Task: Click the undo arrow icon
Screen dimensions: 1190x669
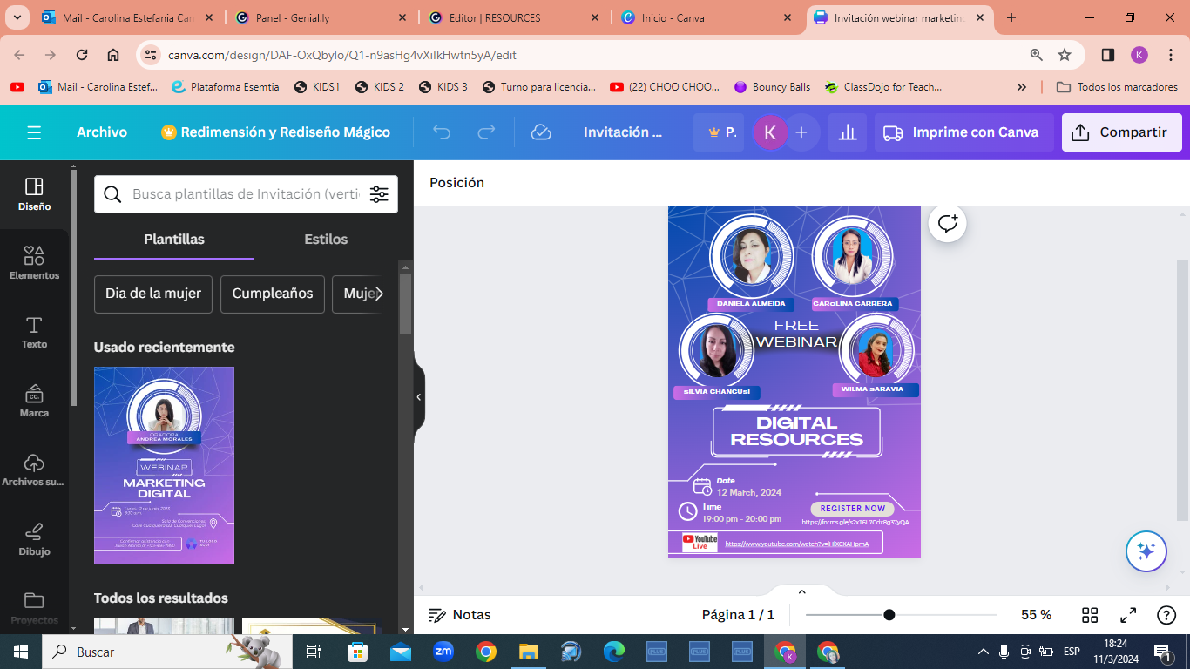Action: coord(442,132)
